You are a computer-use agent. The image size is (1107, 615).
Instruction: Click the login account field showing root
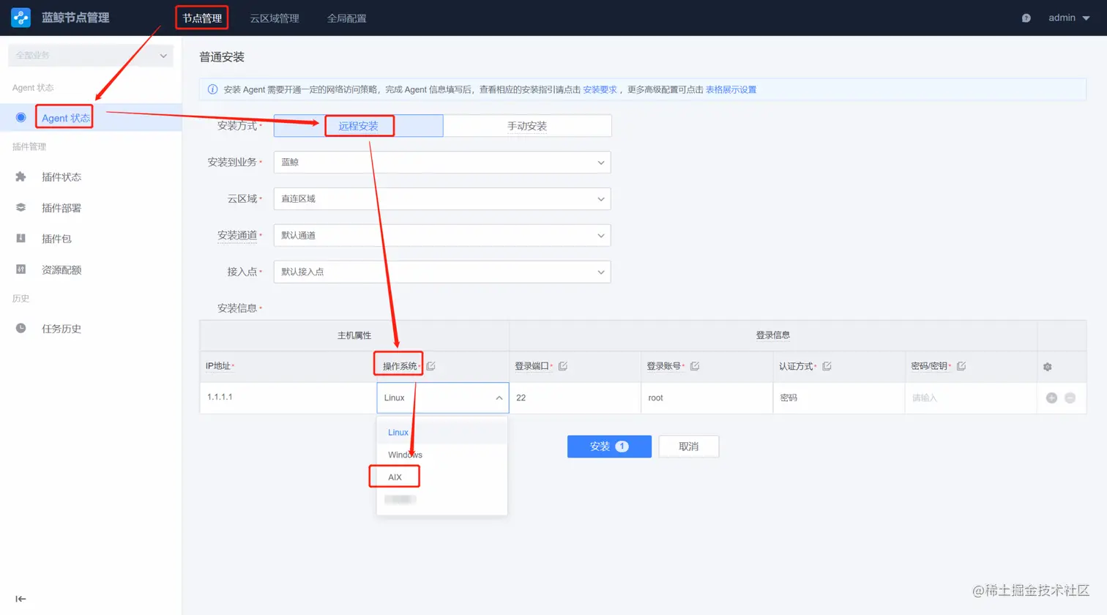click(707, 398)
